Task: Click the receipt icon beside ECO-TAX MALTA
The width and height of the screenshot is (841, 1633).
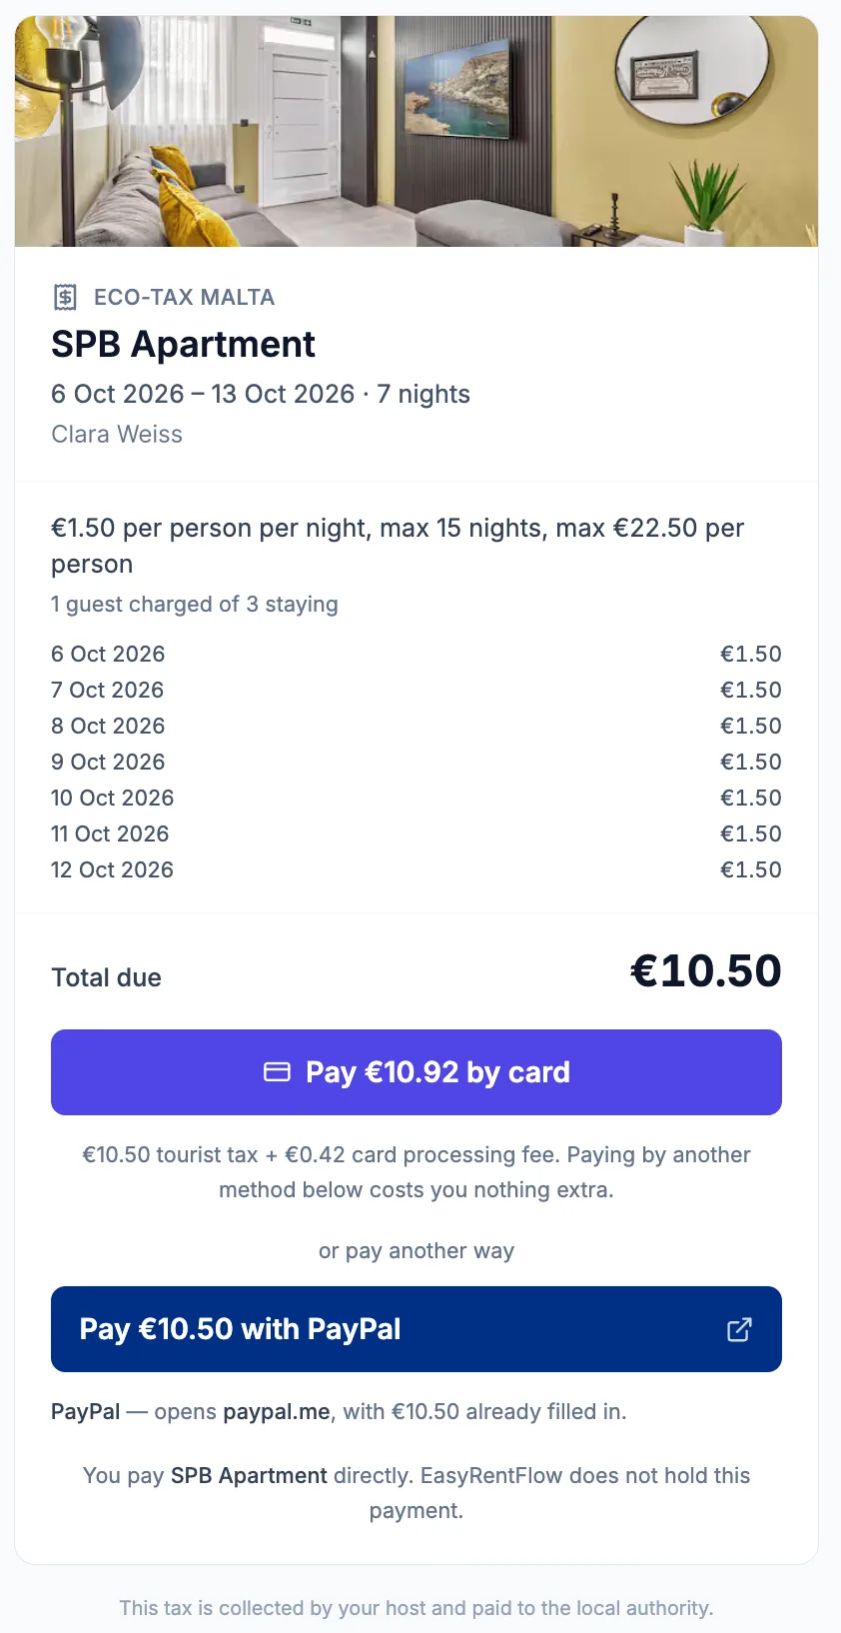Action: (x=65, y=297)
